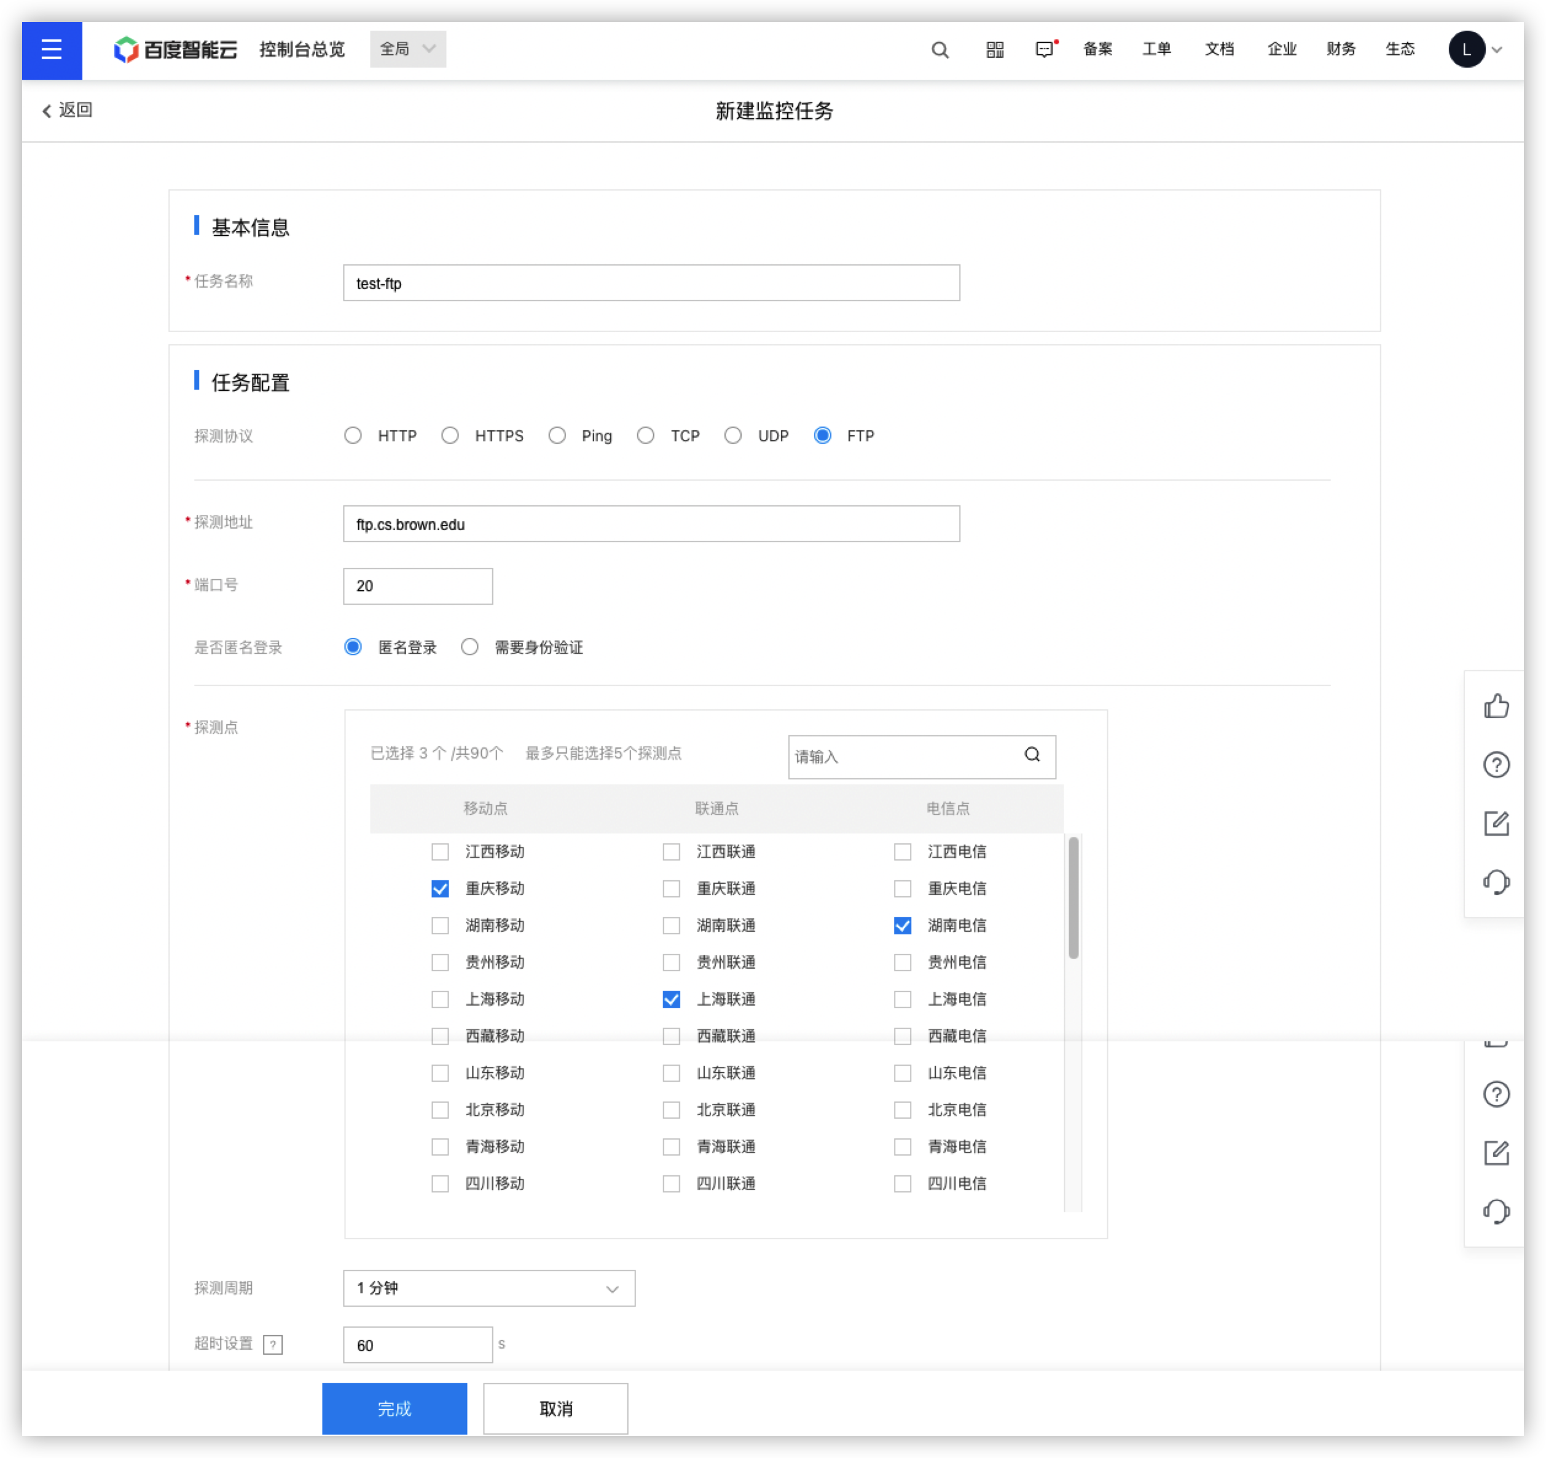The height and width of the screenshot is (1458, 1546).
Task: Expand the account menu chevron beside avatar
Action: pos(1496,50)
